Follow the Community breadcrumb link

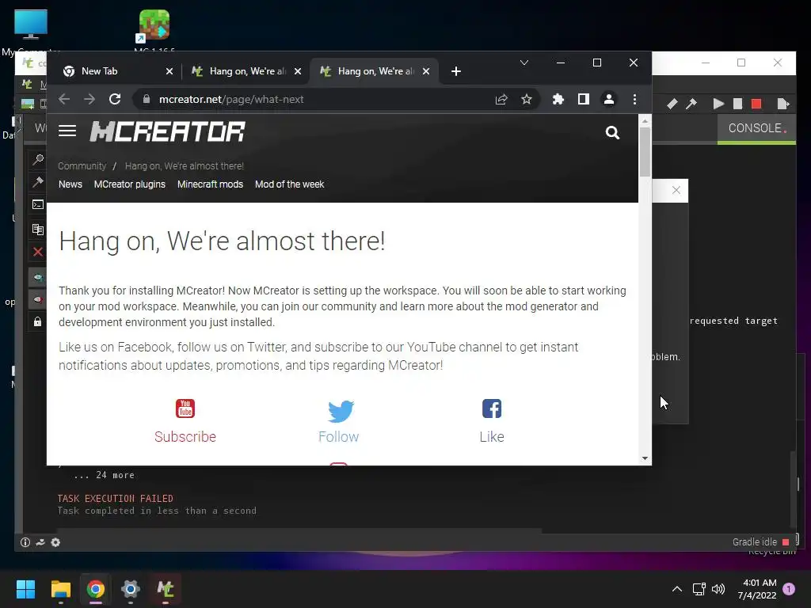coord(82,166)
